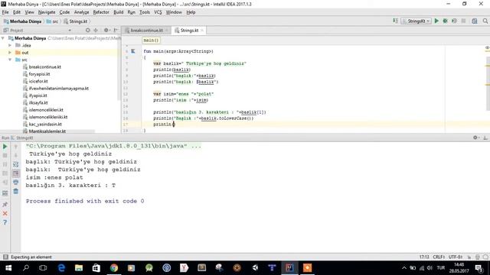Open Chrome from taskbar
Viewport: 490px width, 275px height.
click(x=114, y=268)
